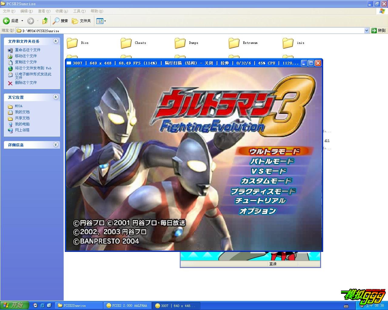Select the Extremum folder icon
Screen dimensions: 388x310
click(x=234, y=43)
